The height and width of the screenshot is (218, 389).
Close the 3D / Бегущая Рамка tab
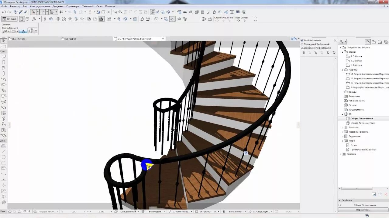point(163,39)
